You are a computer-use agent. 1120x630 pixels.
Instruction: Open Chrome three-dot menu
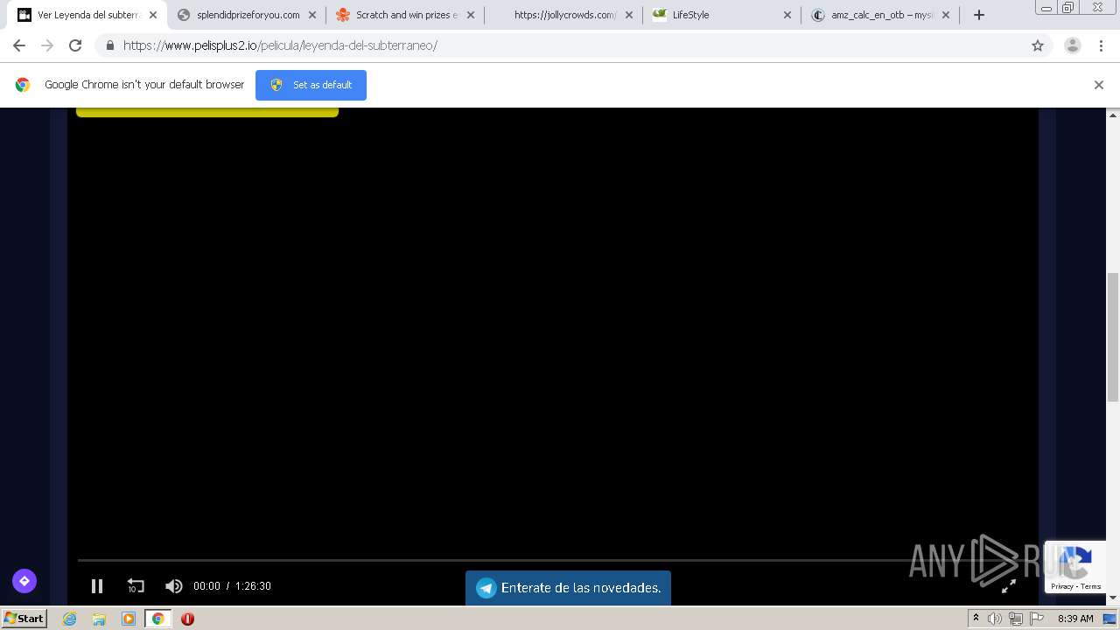click(x=1101, y=45)
